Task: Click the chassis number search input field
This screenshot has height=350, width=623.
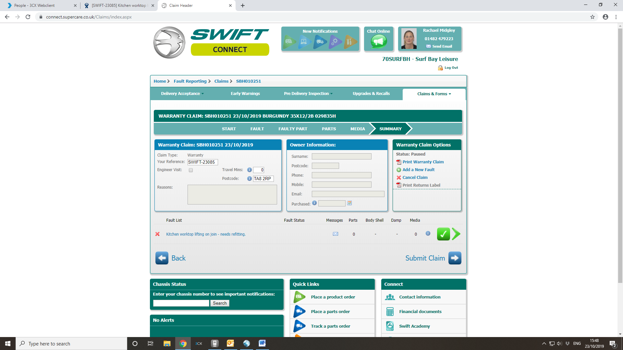Action: pyautogui.click(x=181, y=303)
